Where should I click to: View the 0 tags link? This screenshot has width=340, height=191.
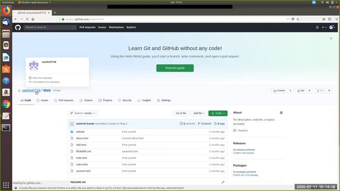click(x=219, y=124)
